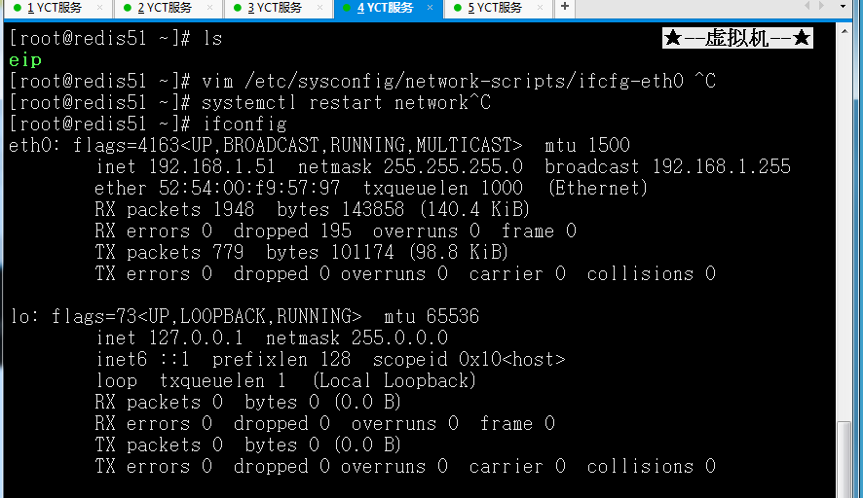Click the "txqueuelen 1000" text

click(x=442, y=189)
